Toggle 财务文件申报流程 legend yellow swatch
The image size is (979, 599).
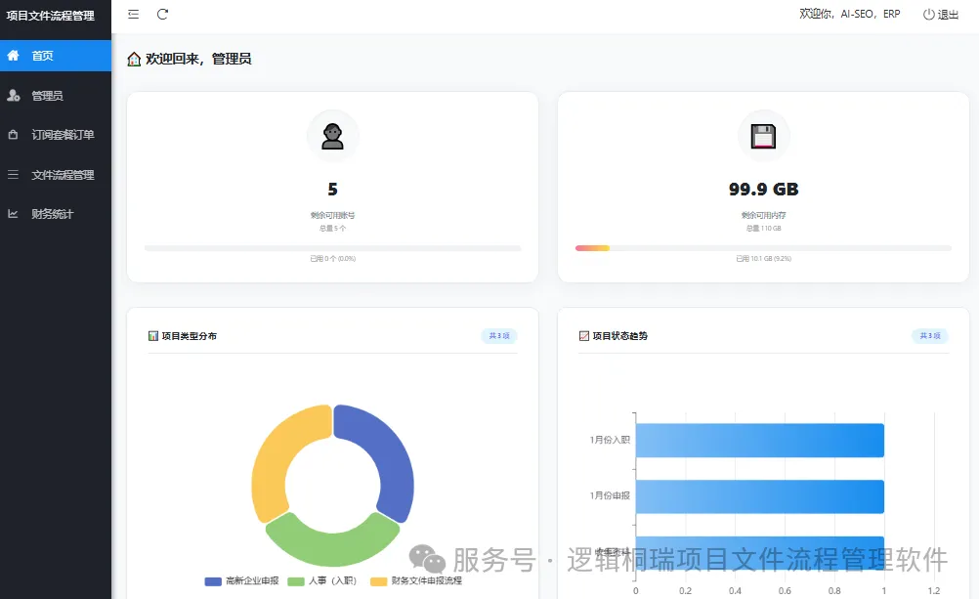pos(379,581)
